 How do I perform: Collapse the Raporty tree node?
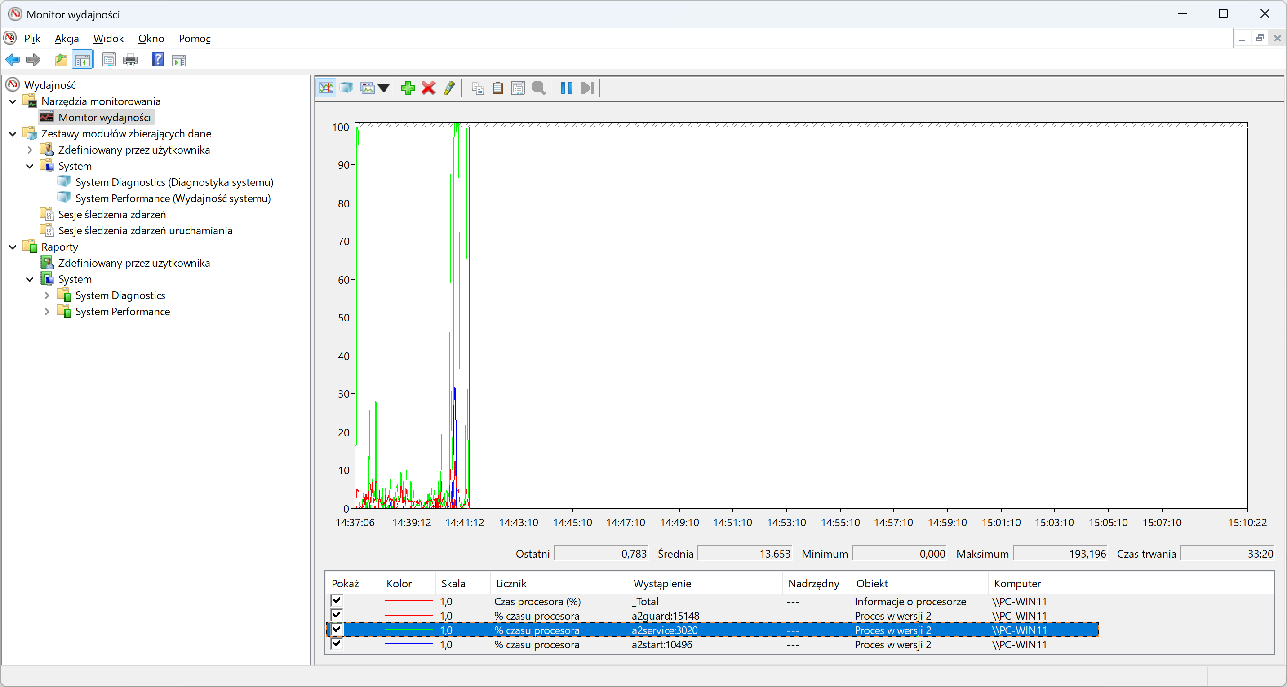click(13, 247)
